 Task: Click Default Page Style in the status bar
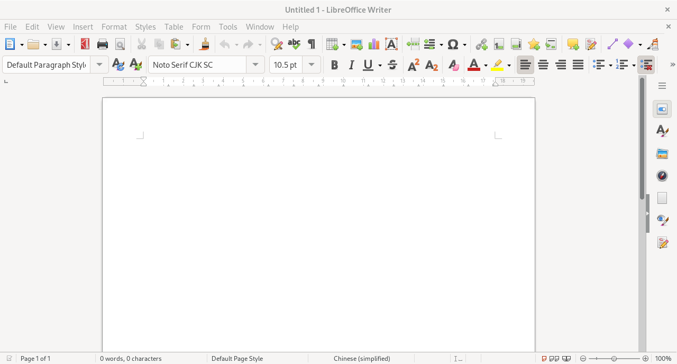point(237,359)
